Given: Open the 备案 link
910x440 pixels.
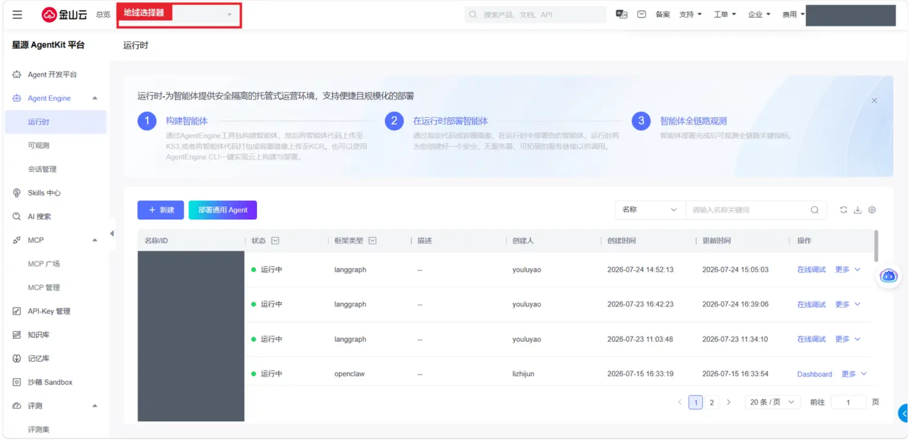Looking at the screenshot, I should tap(663, 14).
